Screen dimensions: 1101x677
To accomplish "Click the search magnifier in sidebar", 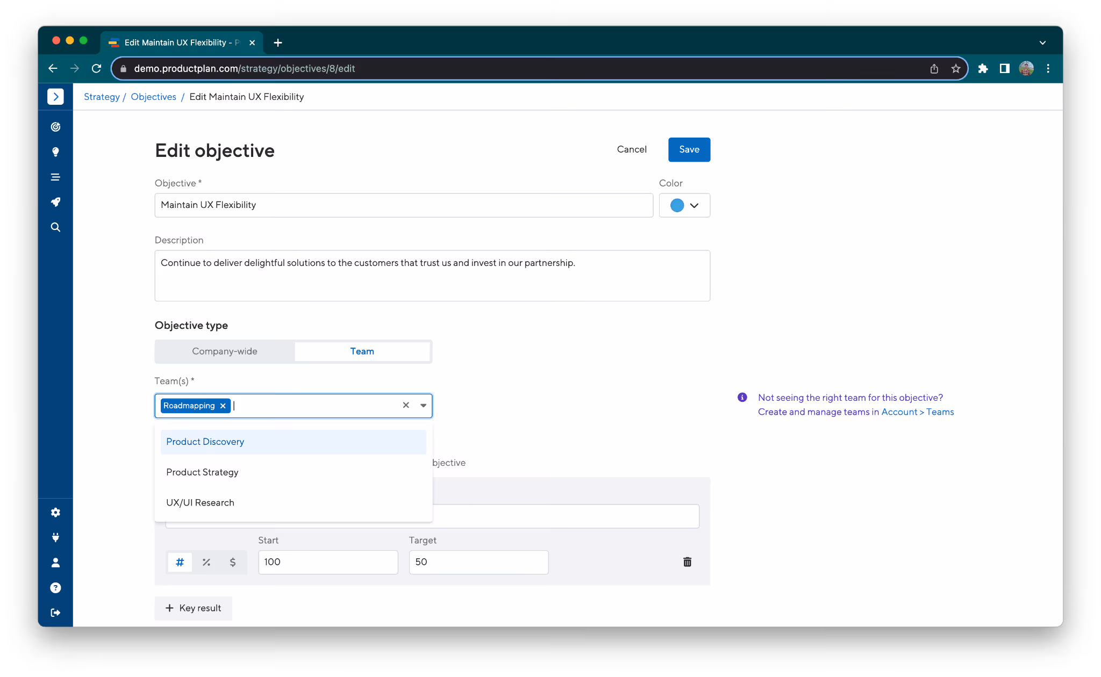I will coord(55,227).
